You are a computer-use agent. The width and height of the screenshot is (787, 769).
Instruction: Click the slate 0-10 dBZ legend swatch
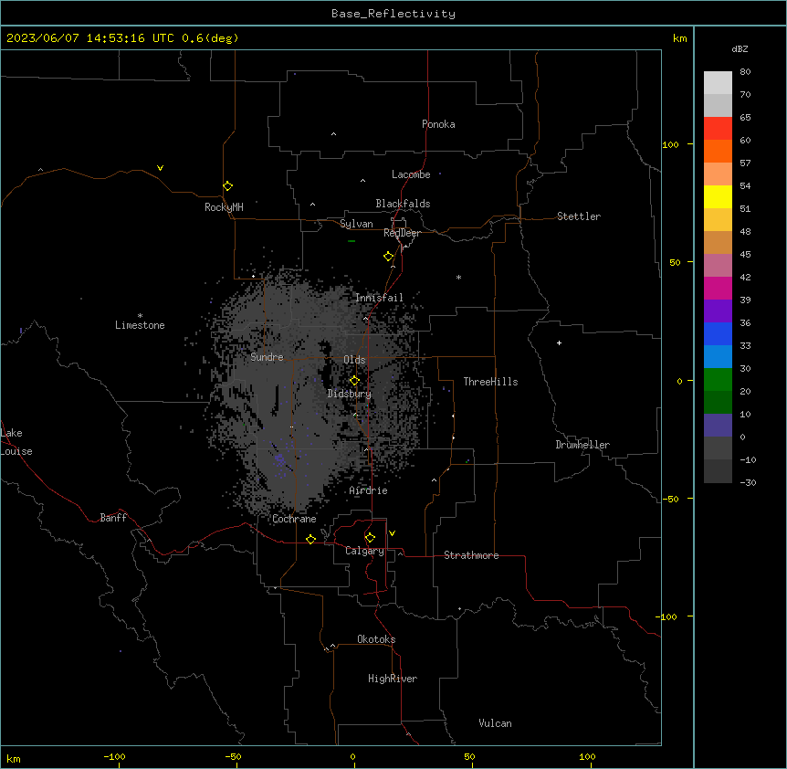click(x=718, y=426)
